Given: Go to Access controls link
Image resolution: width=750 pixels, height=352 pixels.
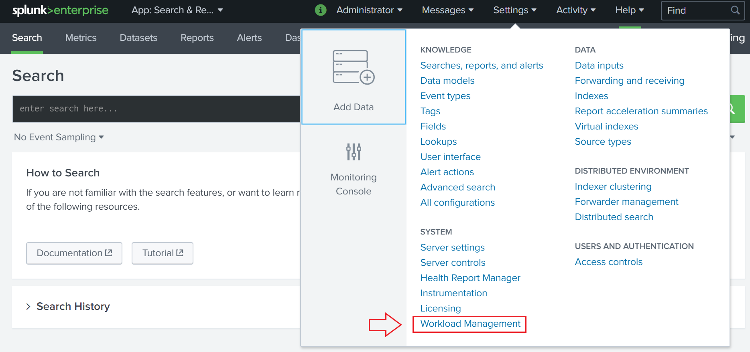Looking at the screenshot, I should point(608,262).
